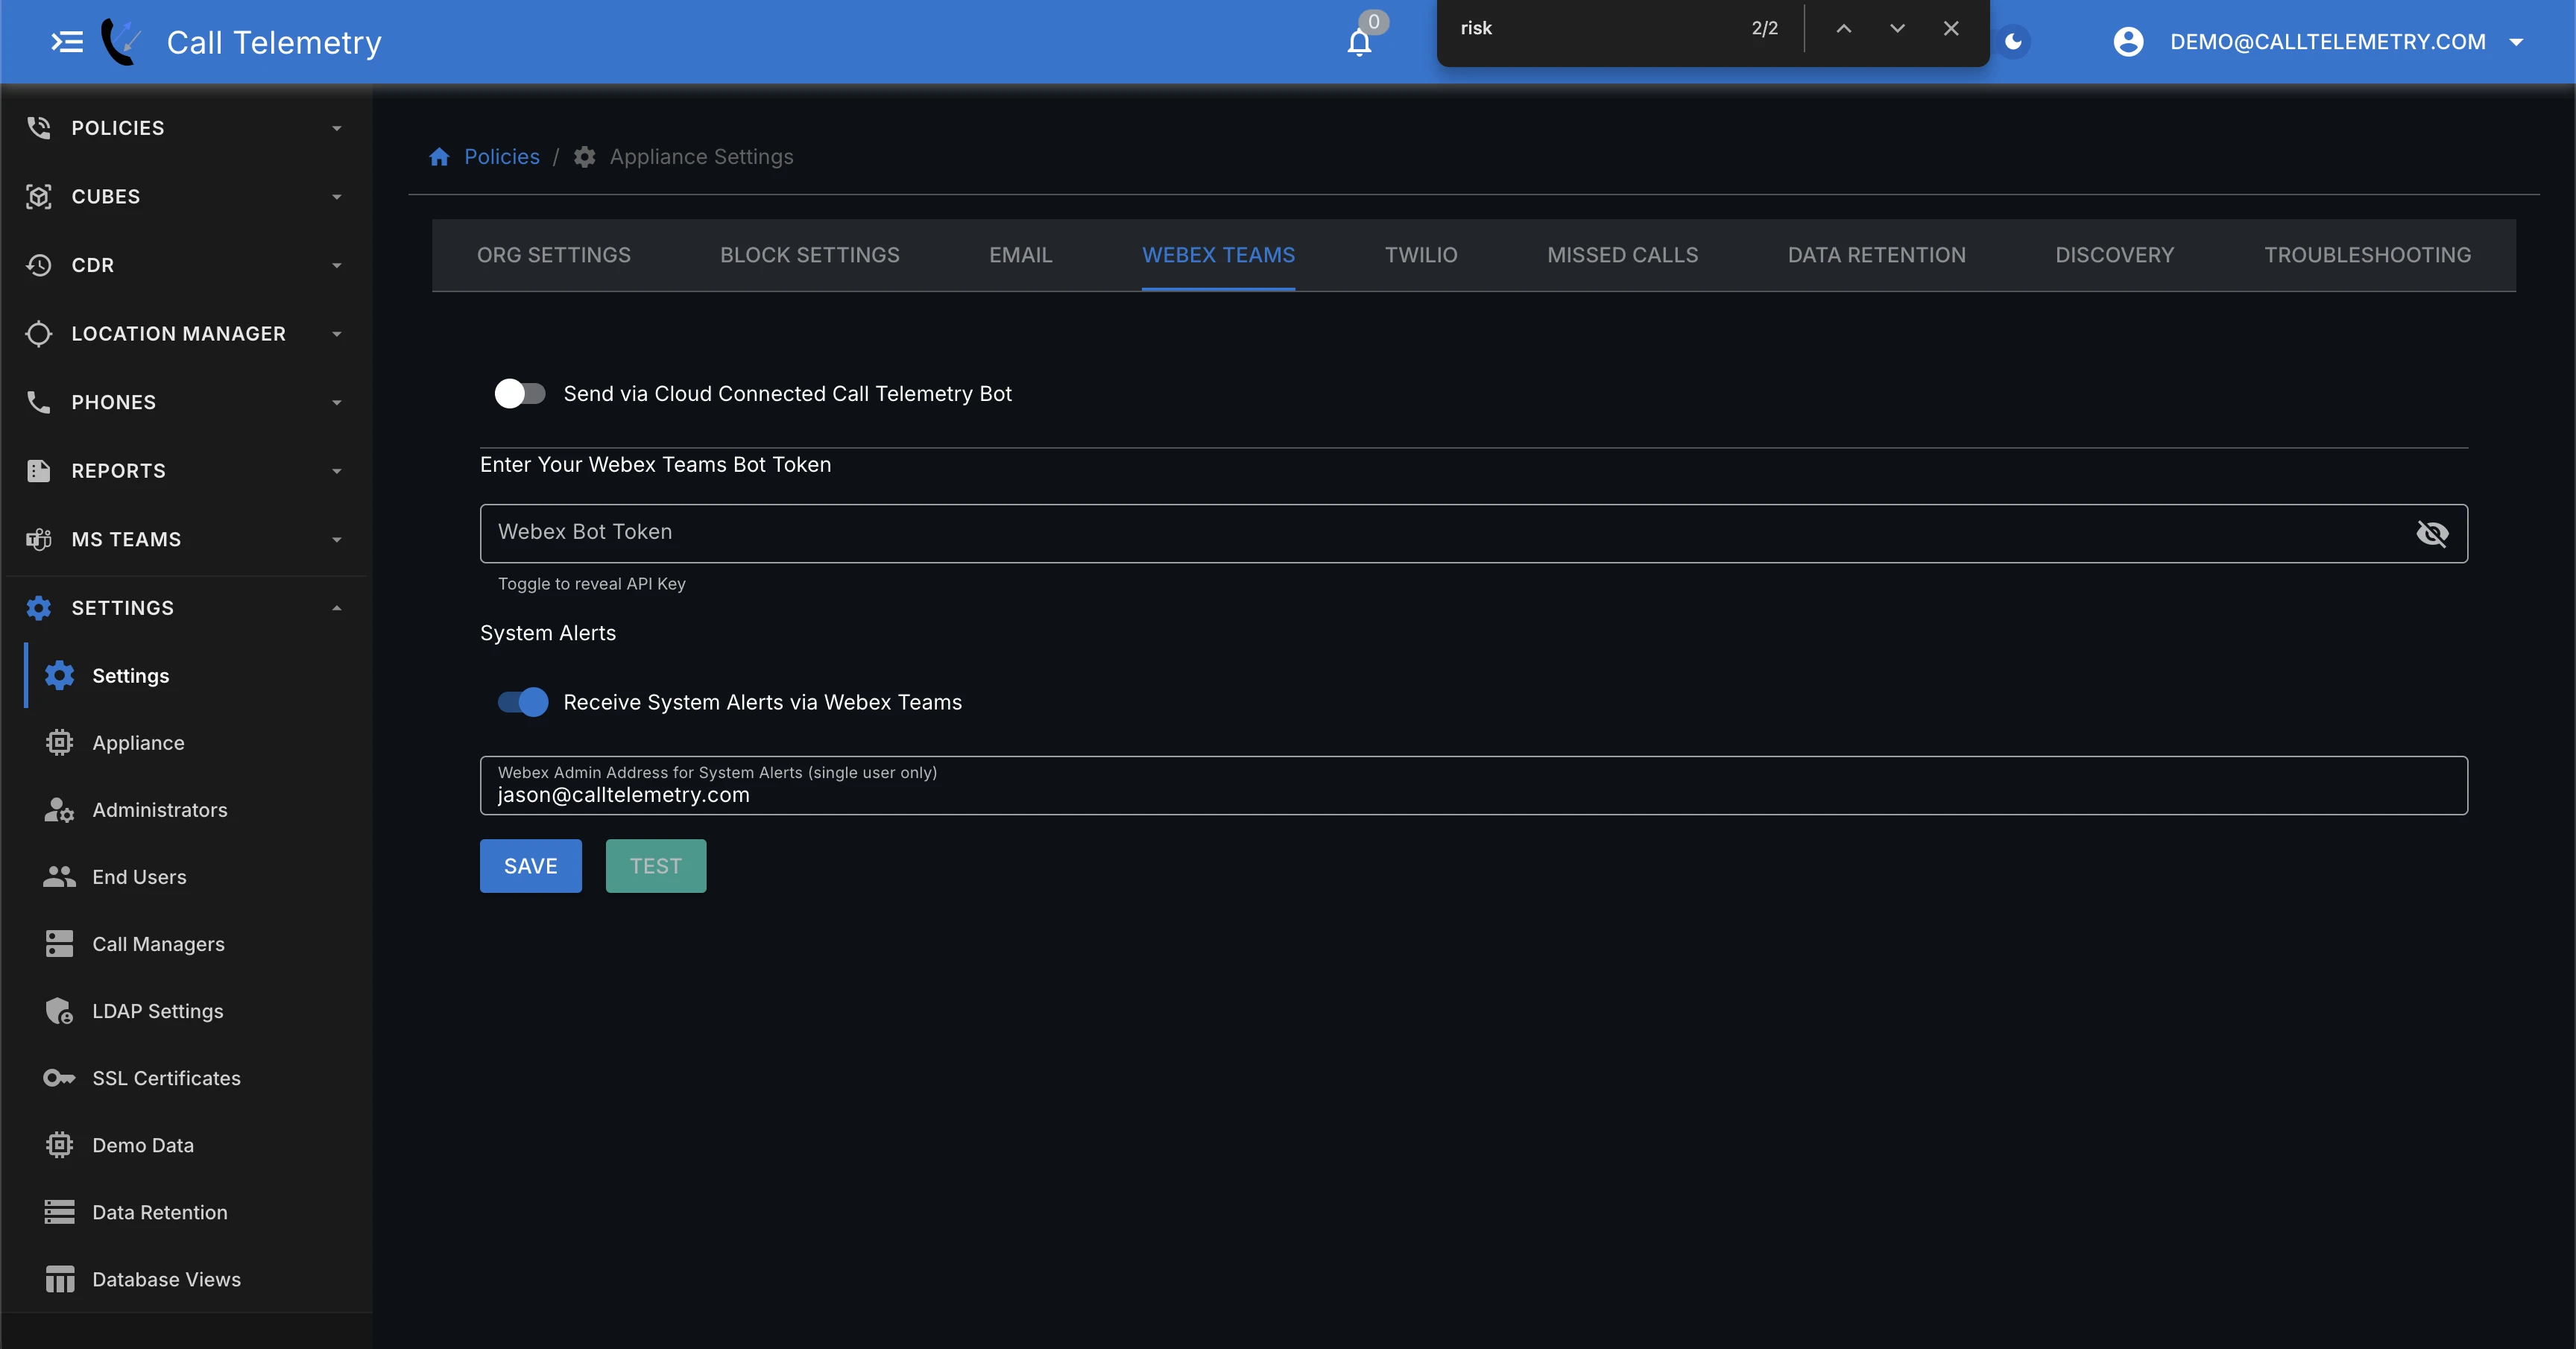Click the Call Telemetry phone logo
The width and height of the screenshot is (2576, 1349).
pyautogui.click(x=122, y=42)
